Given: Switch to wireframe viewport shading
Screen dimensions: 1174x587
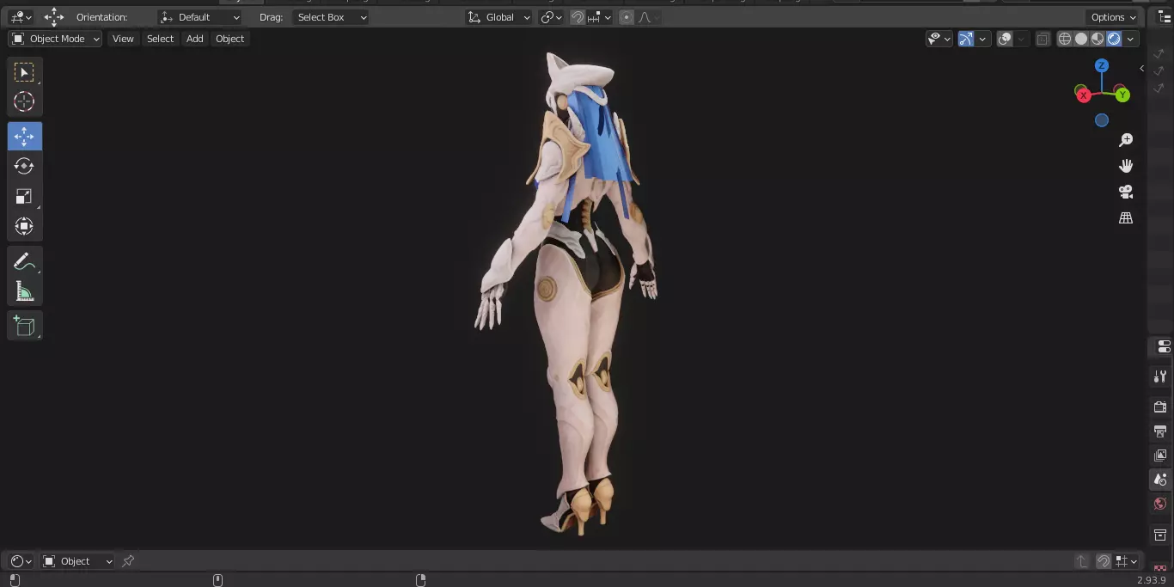Looking at the screenshot, I should click(x=1065, y=39).
